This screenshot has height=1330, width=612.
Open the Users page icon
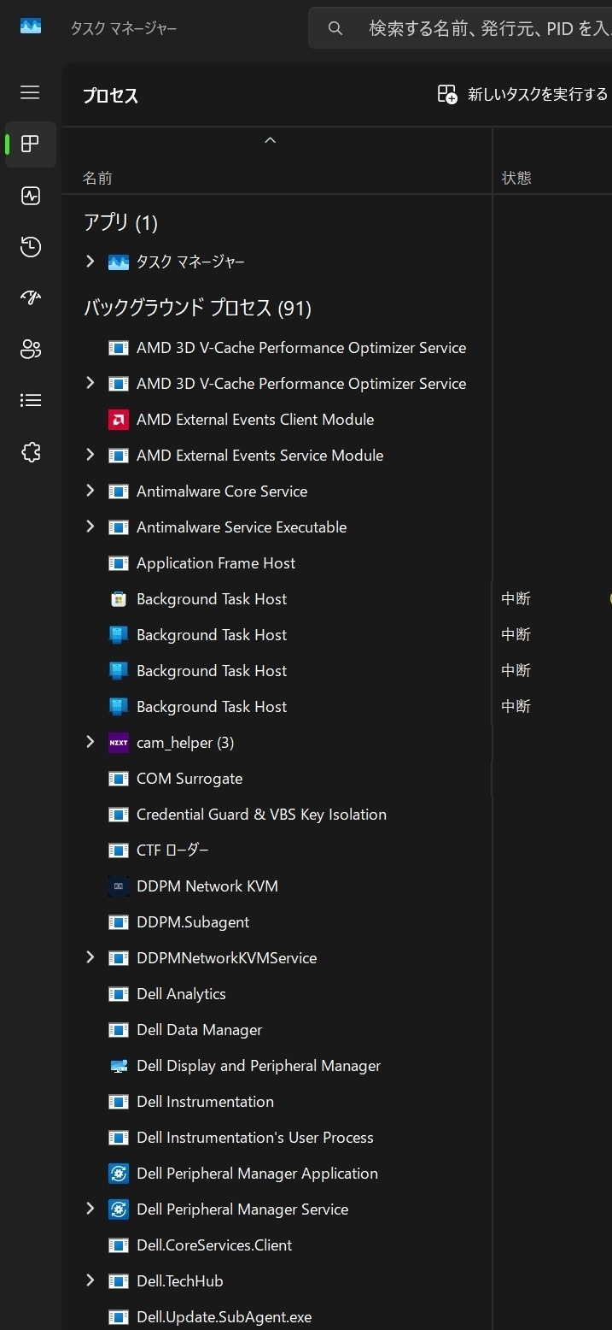click(31, 349)
